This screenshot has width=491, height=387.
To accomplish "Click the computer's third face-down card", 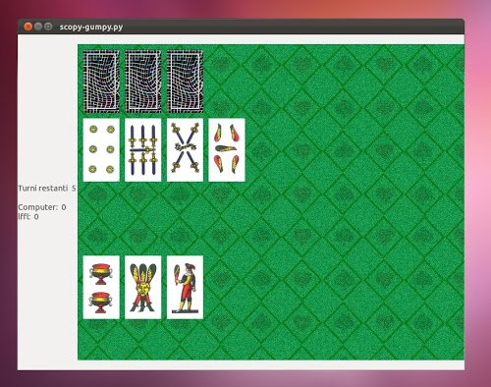I will (185, 82).
